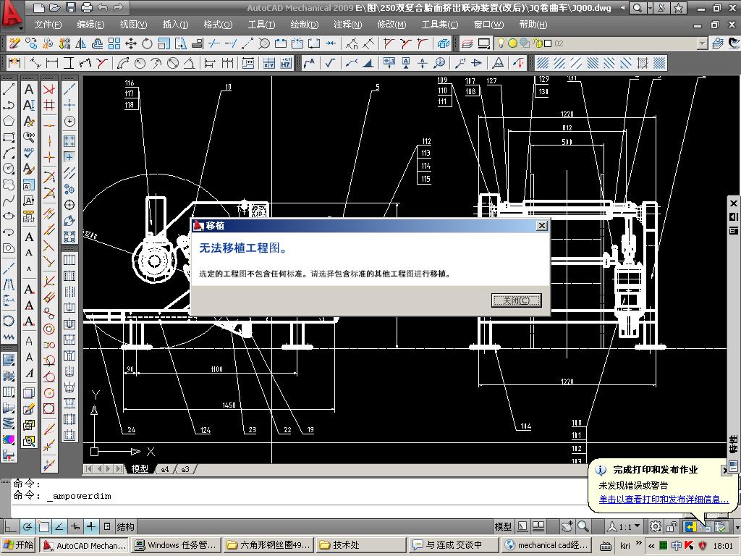Switch to the a4 layout tab
The height and width of the screenshot is (556, 741).
point(164,469)
